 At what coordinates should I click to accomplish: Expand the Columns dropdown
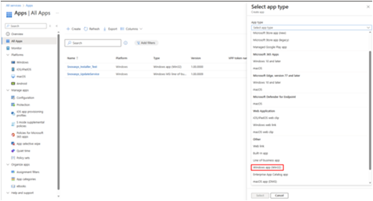coord(131,29)
